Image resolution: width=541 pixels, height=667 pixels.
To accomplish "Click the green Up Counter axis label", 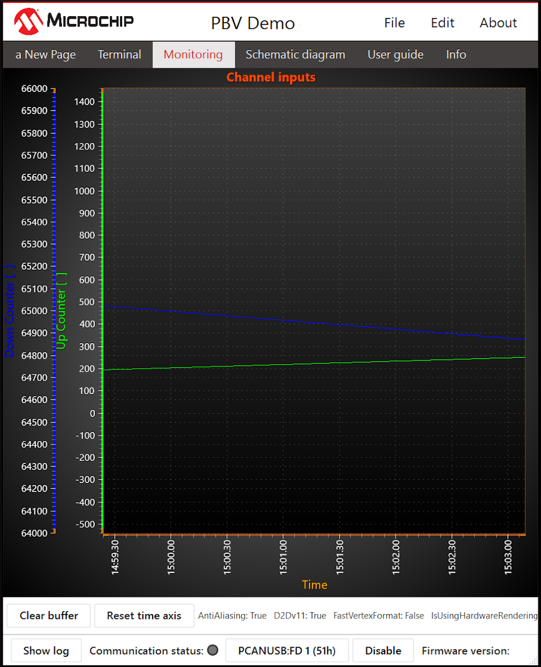I will point(61,311).
